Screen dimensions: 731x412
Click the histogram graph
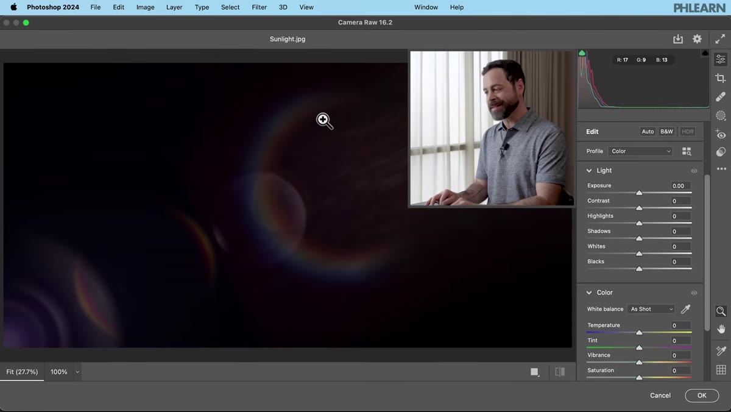[643, 79]
